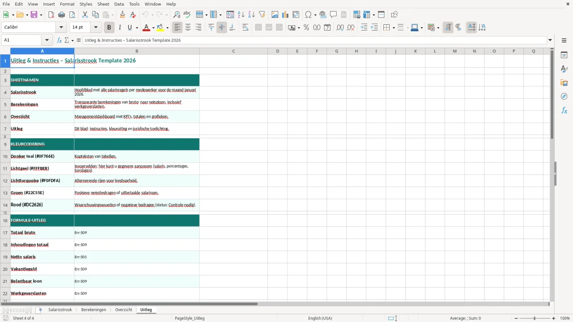Open Select Function dropdown arrow
Viewport: 573px width, 322px height.
click(x=73, y=40)
